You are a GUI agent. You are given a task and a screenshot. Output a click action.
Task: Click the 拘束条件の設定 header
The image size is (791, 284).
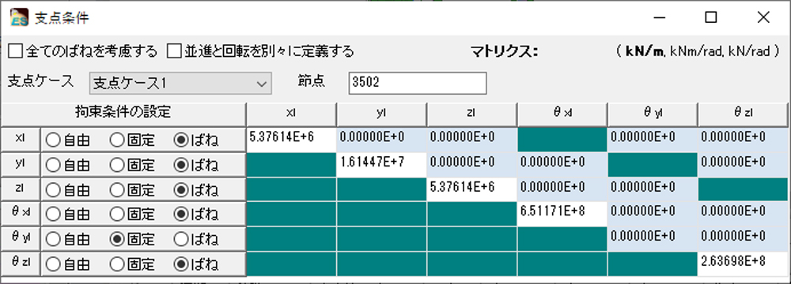pos(123,114)
